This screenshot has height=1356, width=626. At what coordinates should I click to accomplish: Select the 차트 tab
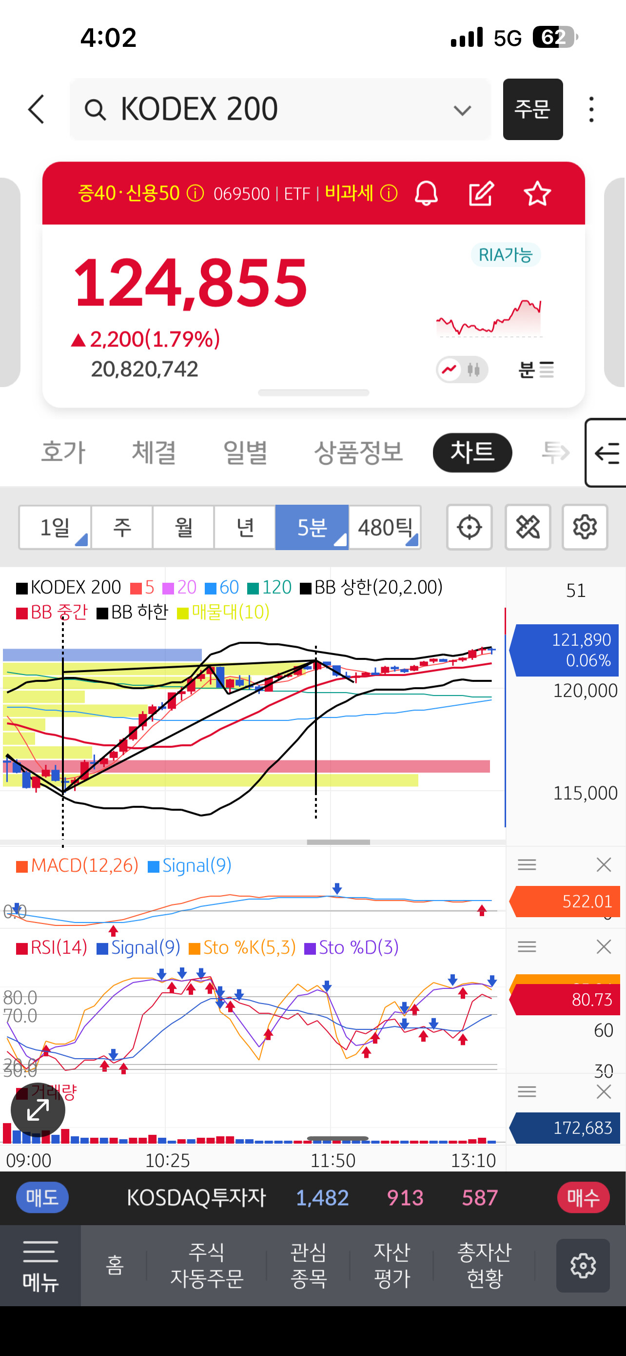coord(472,452)
